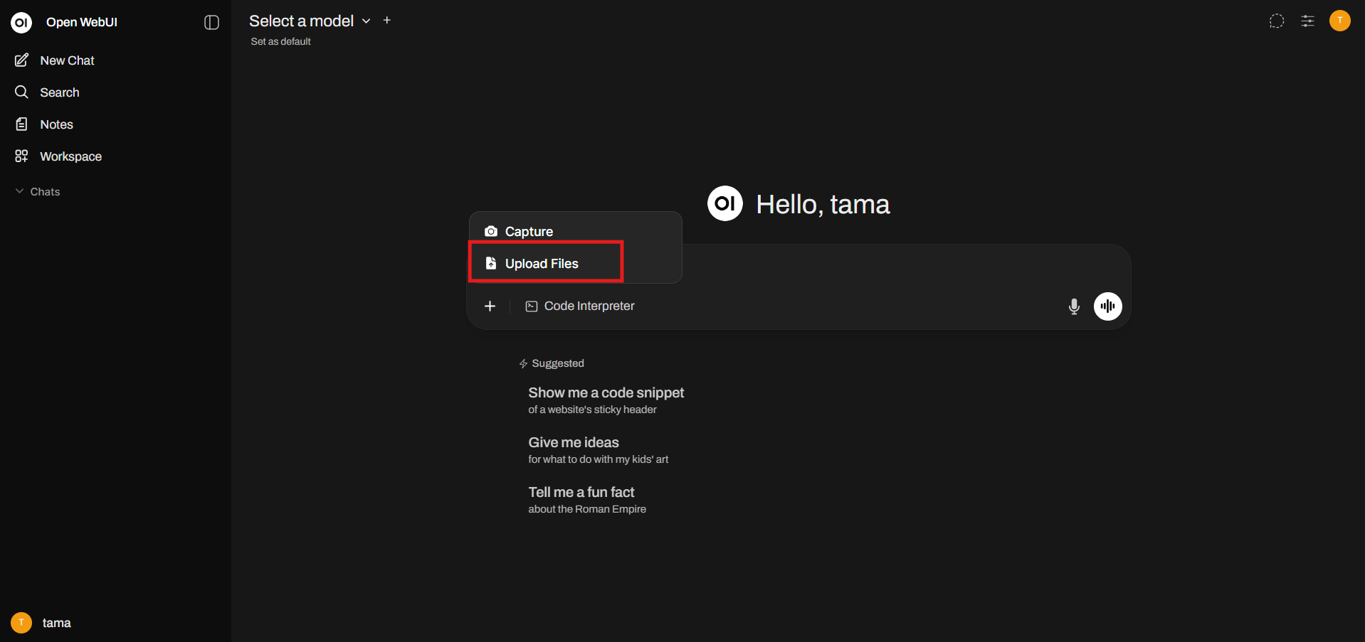1365x642 pixels.
Task: Click Set as default link
Action: pyautogui.click(x=280, y=41)
